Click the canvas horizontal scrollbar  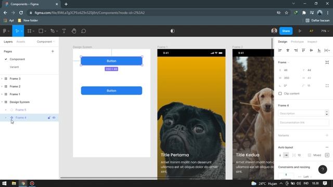131,178
